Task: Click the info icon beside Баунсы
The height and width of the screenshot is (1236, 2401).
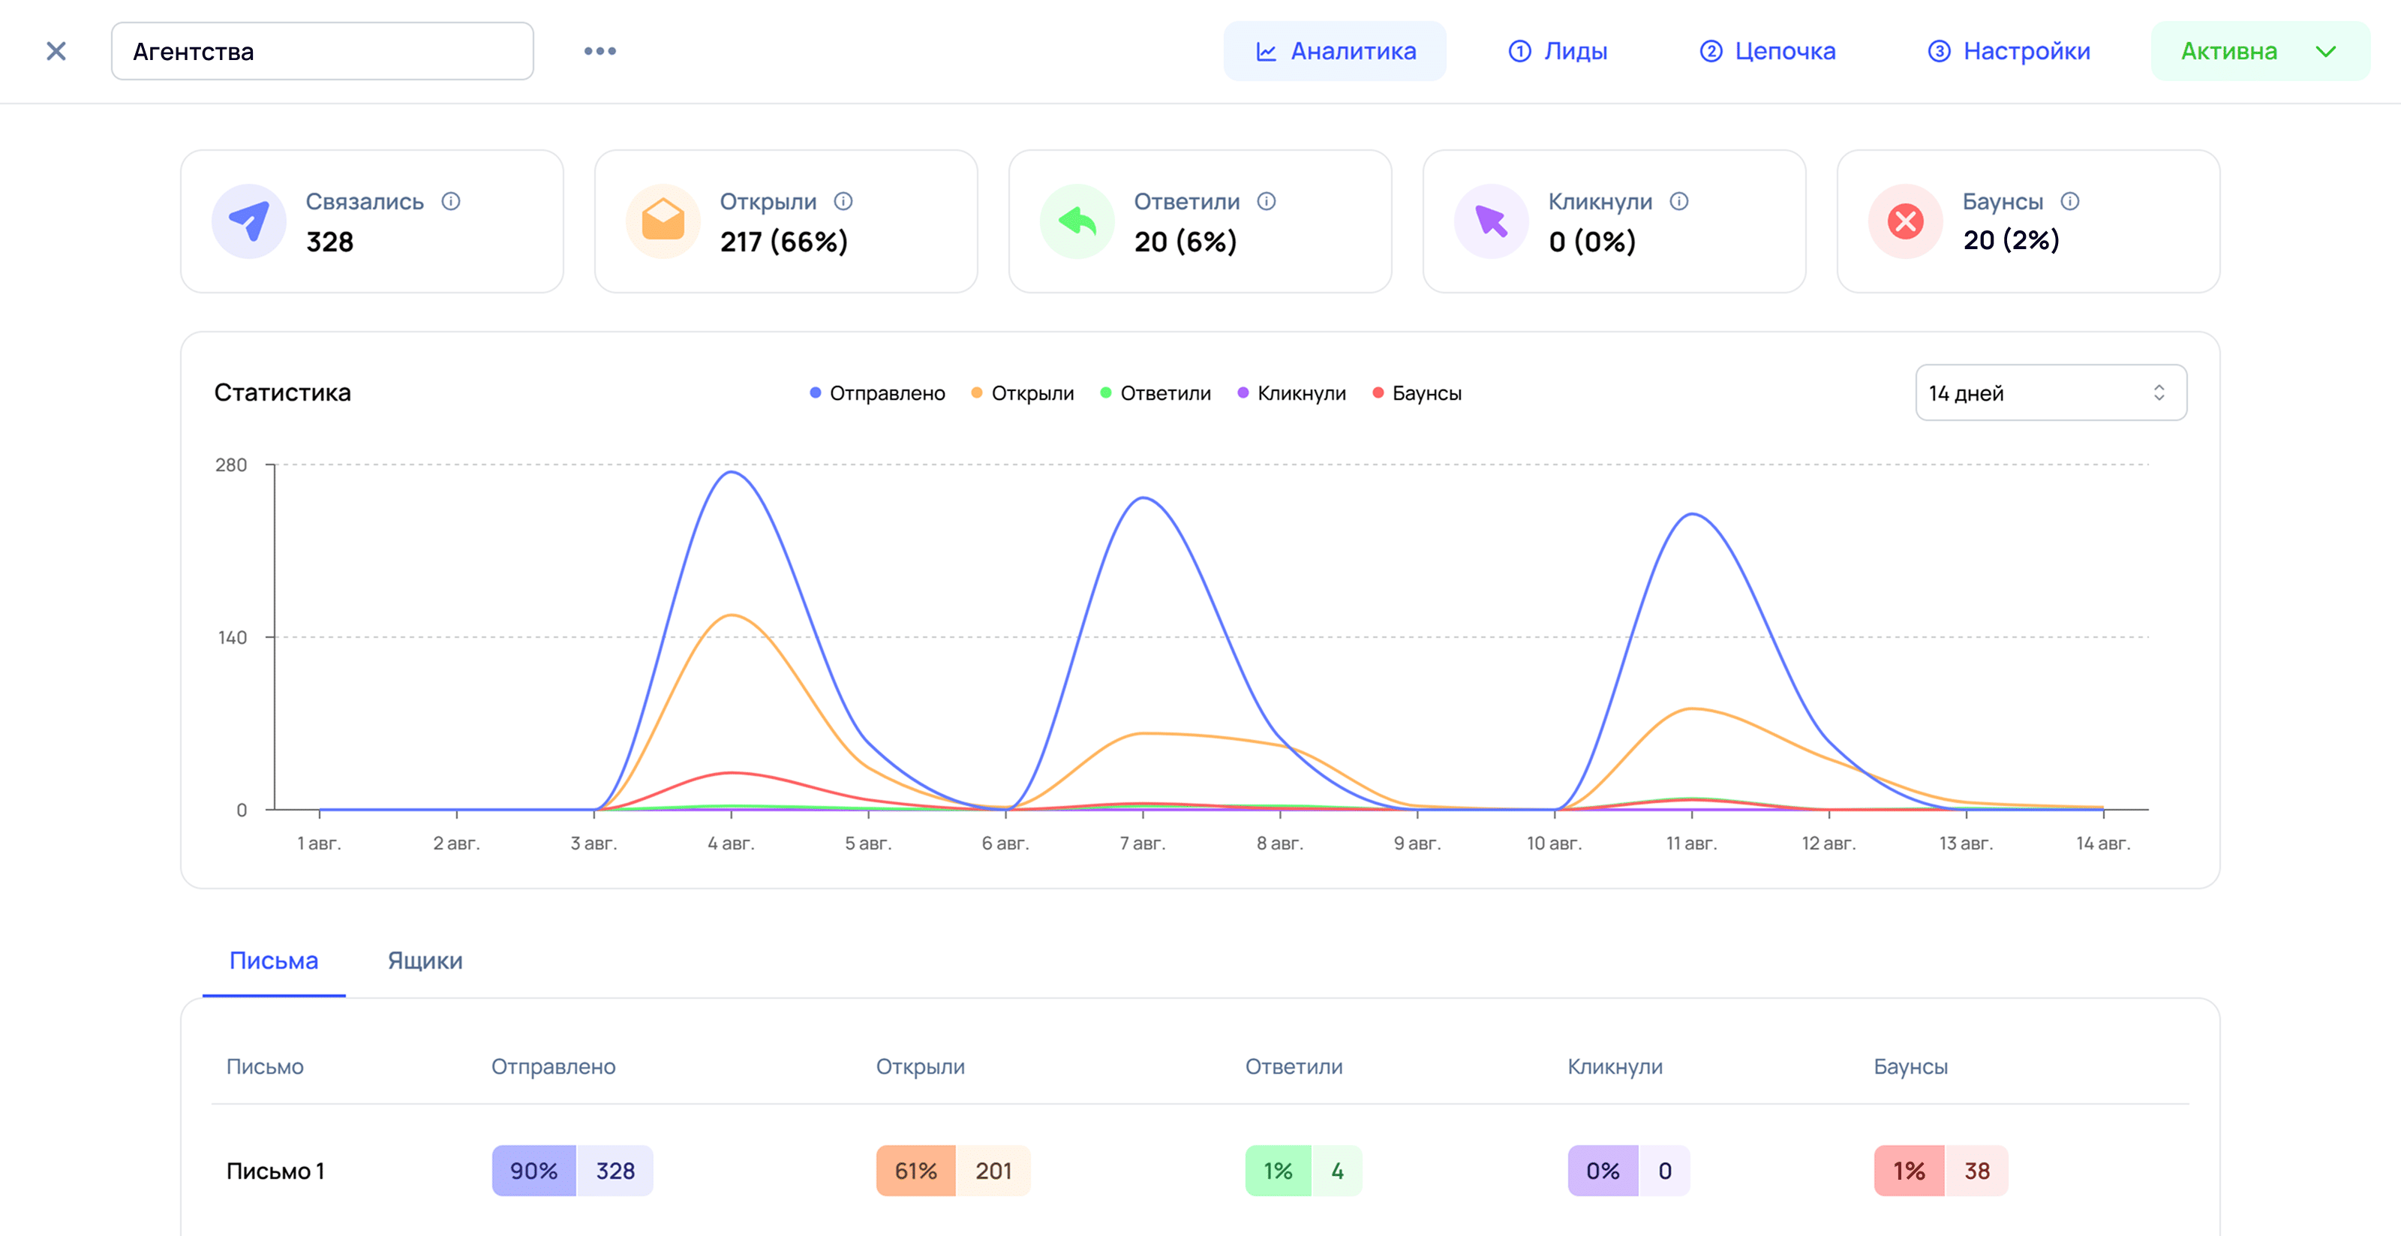Action: coord(2070,201)
